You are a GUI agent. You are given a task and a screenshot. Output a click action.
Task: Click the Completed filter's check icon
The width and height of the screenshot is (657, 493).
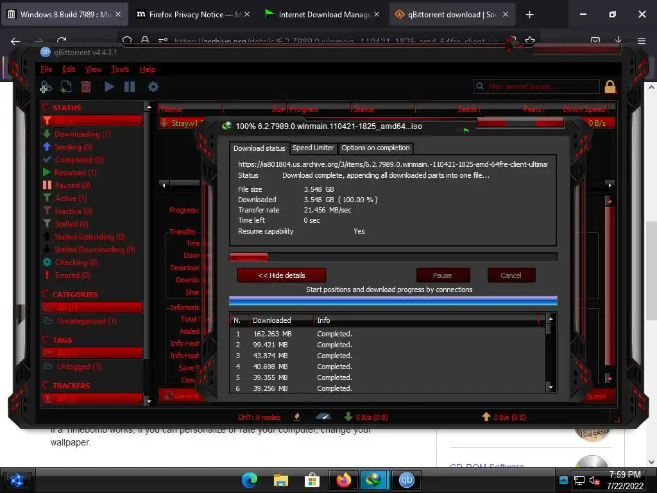[47, 160]
